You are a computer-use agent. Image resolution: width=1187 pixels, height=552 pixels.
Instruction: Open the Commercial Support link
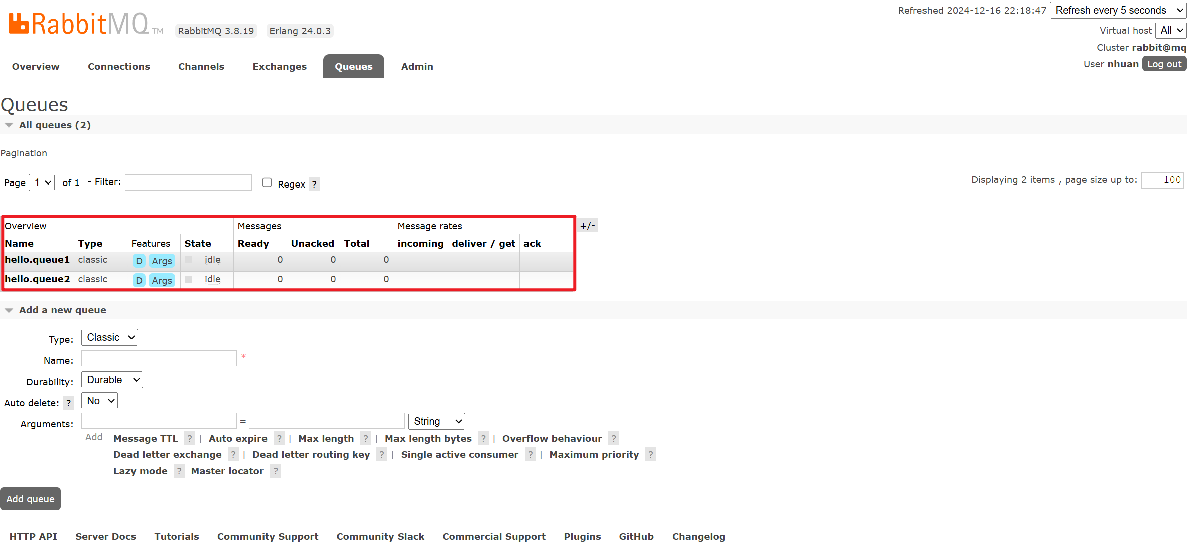[x=494, y=536]
